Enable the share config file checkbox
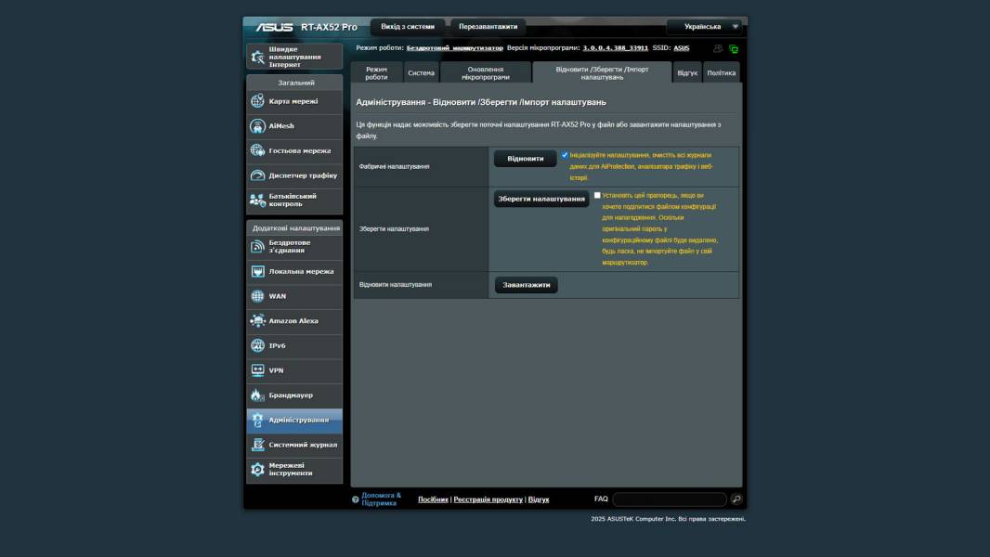The height and width of the screenshot is (557, 990). click(597, 195)
